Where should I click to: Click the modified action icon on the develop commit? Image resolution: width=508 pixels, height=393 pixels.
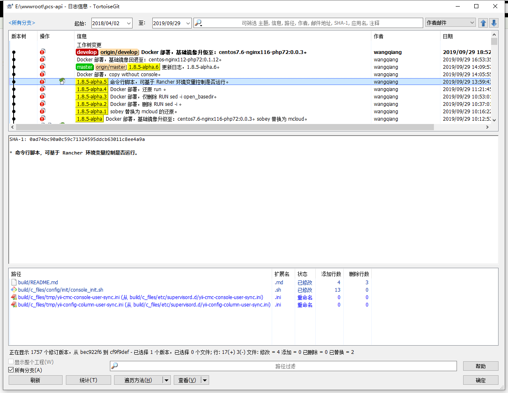click(42, 52)
